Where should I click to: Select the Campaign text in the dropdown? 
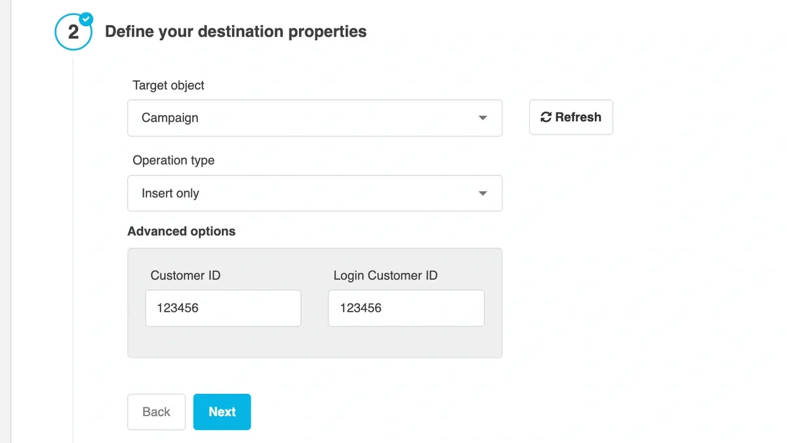[x=169, y=118]
